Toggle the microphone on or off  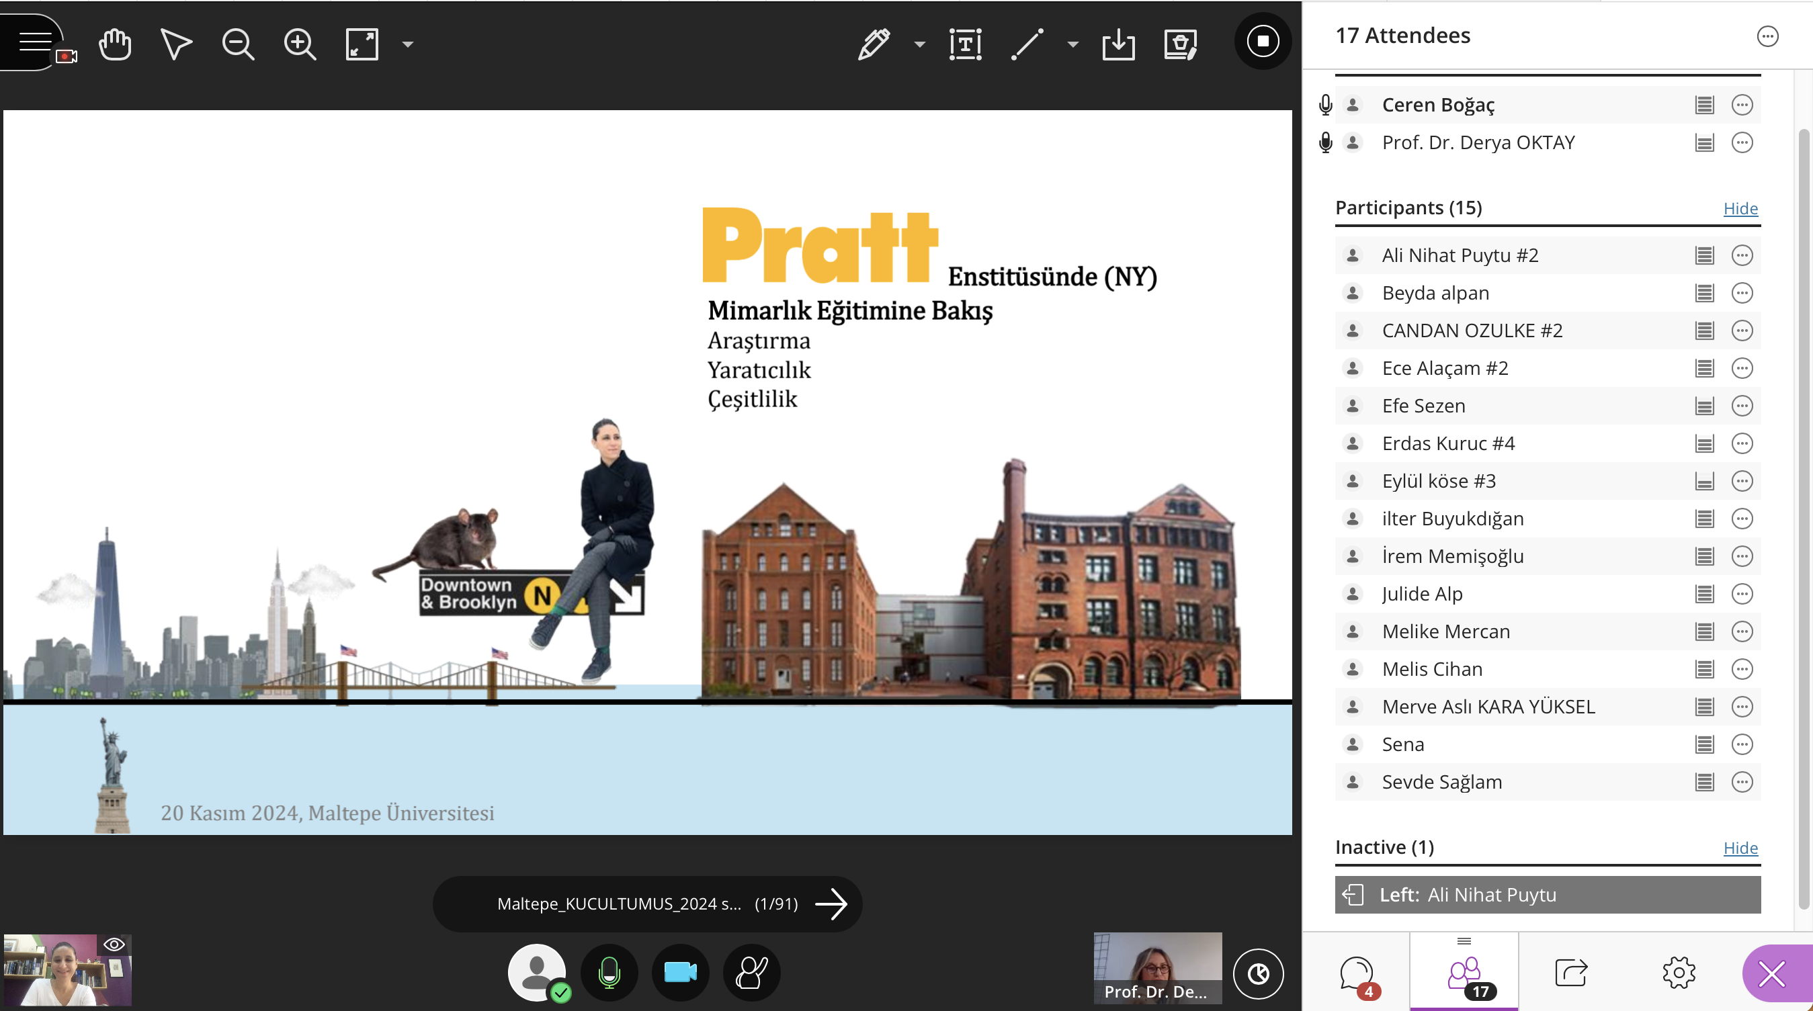609,972
